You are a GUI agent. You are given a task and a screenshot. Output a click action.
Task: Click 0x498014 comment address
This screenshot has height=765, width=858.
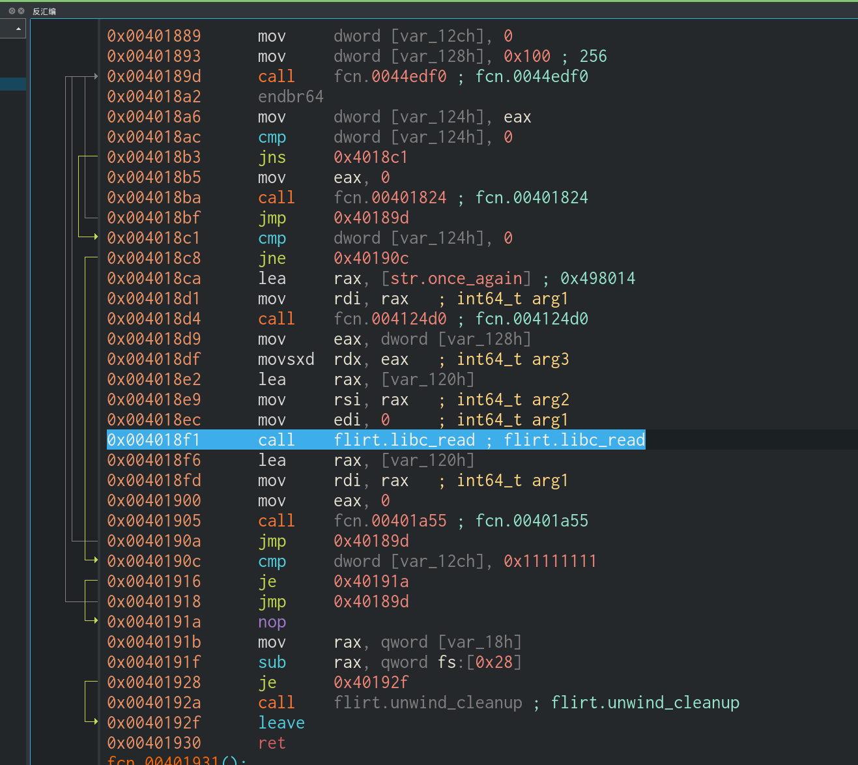tap(597, 278)
